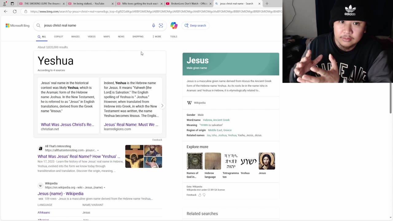Click the Deep search button
Viewport: 393px width, 221px height.
tap(196, 25)
